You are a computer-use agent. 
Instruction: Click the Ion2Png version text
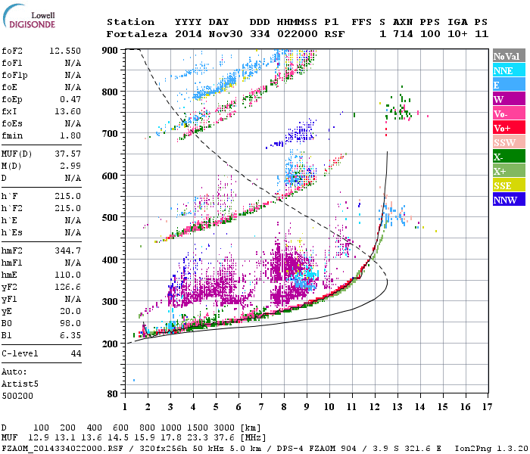click(491, 449)
